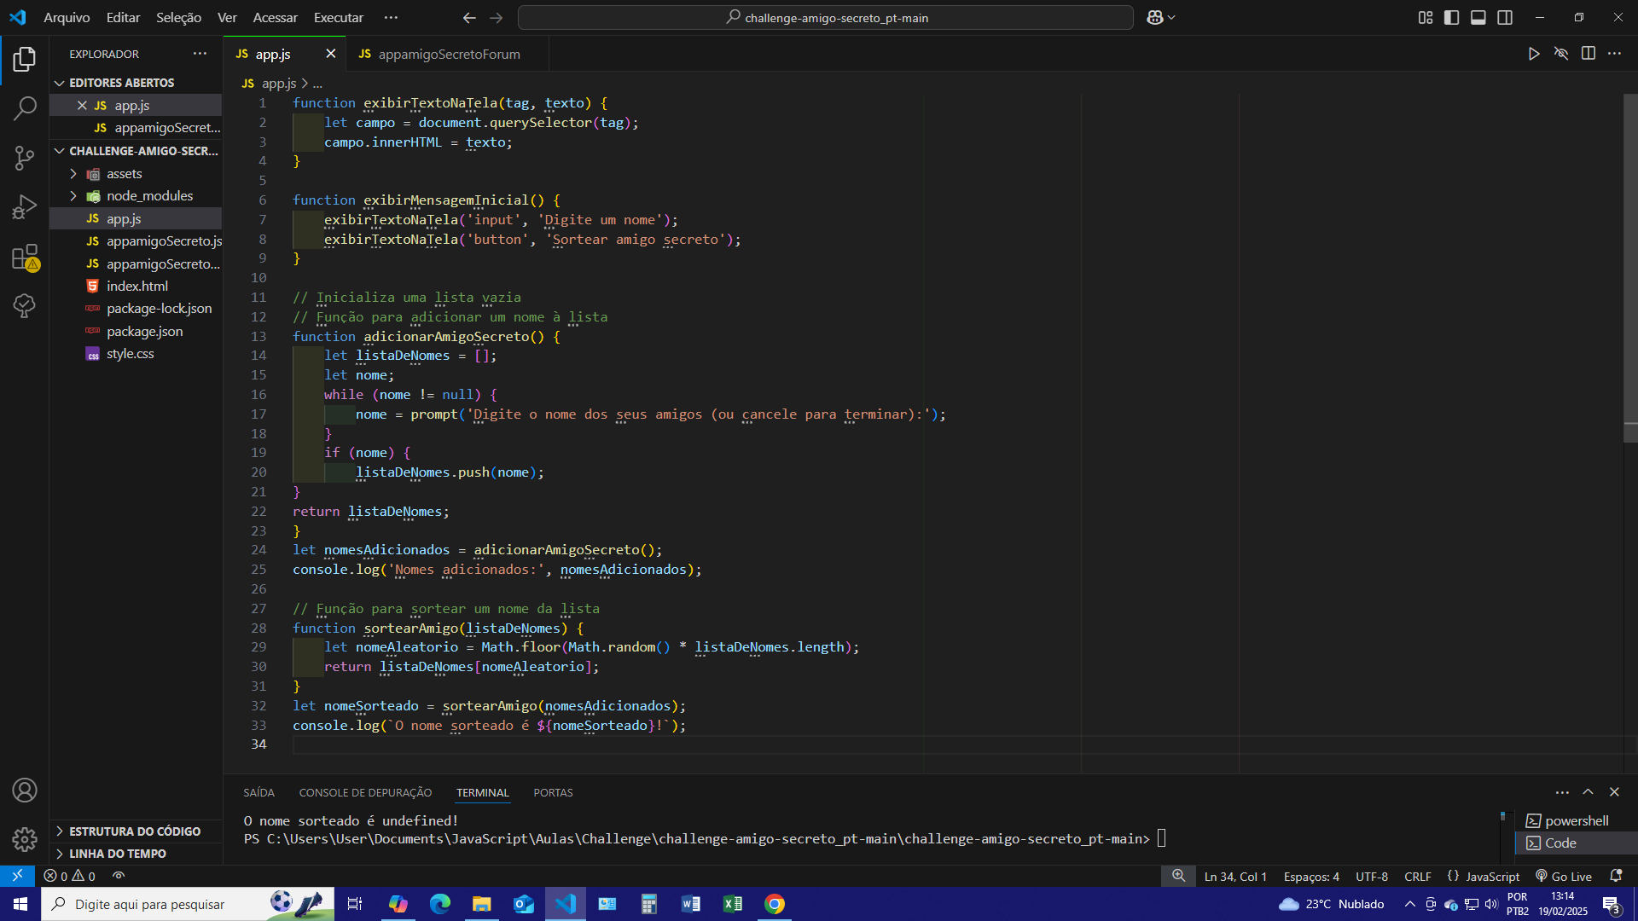Open more menu items ellipsis in menu bar

(391, 17)
